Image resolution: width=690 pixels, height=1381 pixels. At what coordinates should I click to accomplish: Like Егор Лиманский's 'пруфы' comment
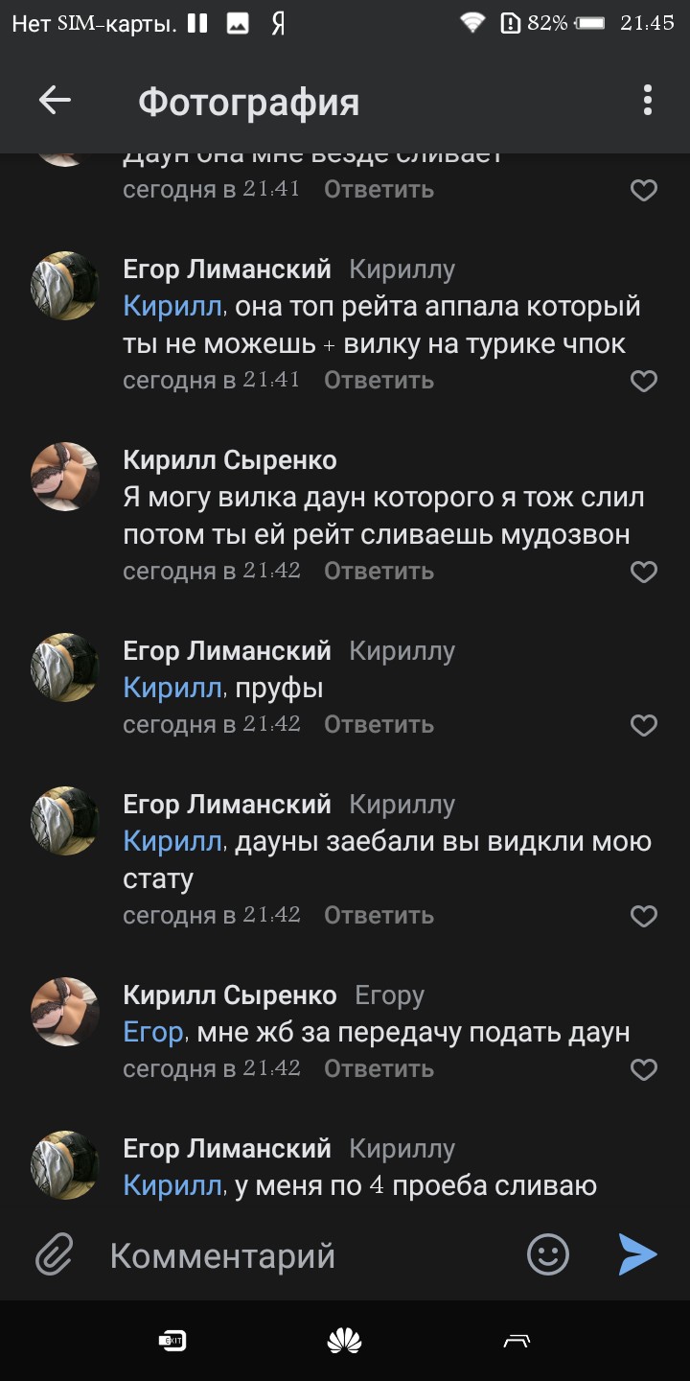point(644,725)
